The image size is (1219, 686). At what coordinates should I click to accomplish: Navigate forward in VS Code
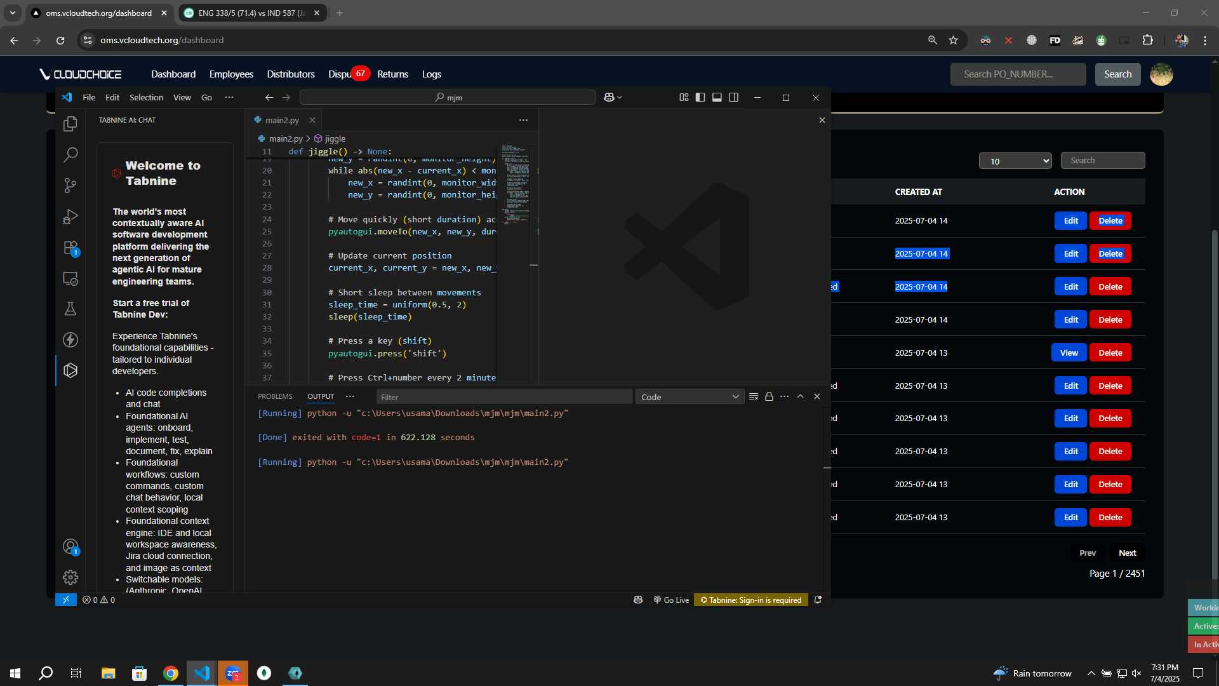286,97
